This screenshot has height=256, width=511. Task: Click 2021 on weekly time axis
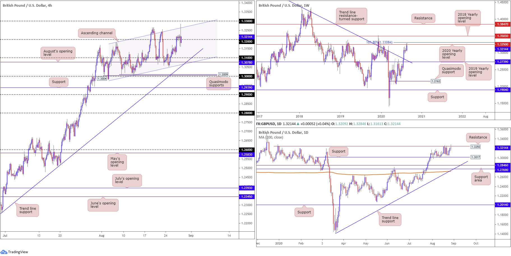coord(422,116)
